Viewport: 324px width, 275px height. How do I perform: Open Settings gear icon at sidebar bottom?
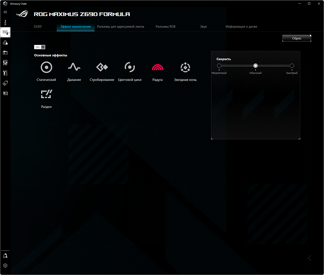click(x=5, y=265)
